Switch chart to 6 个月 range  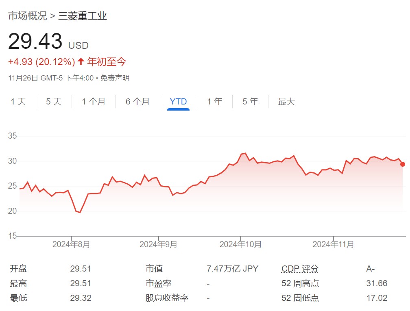tap(137, 101)
